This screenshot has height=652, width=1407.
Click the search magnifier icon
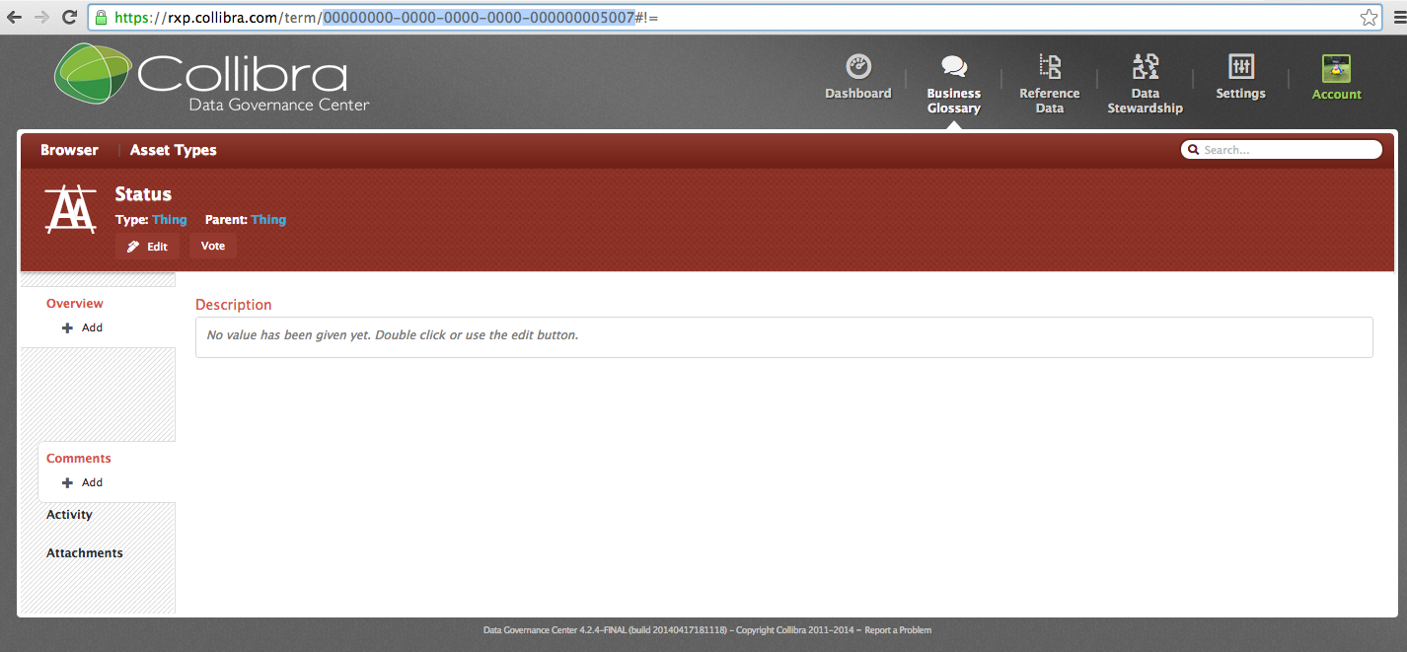(1194, 150)
